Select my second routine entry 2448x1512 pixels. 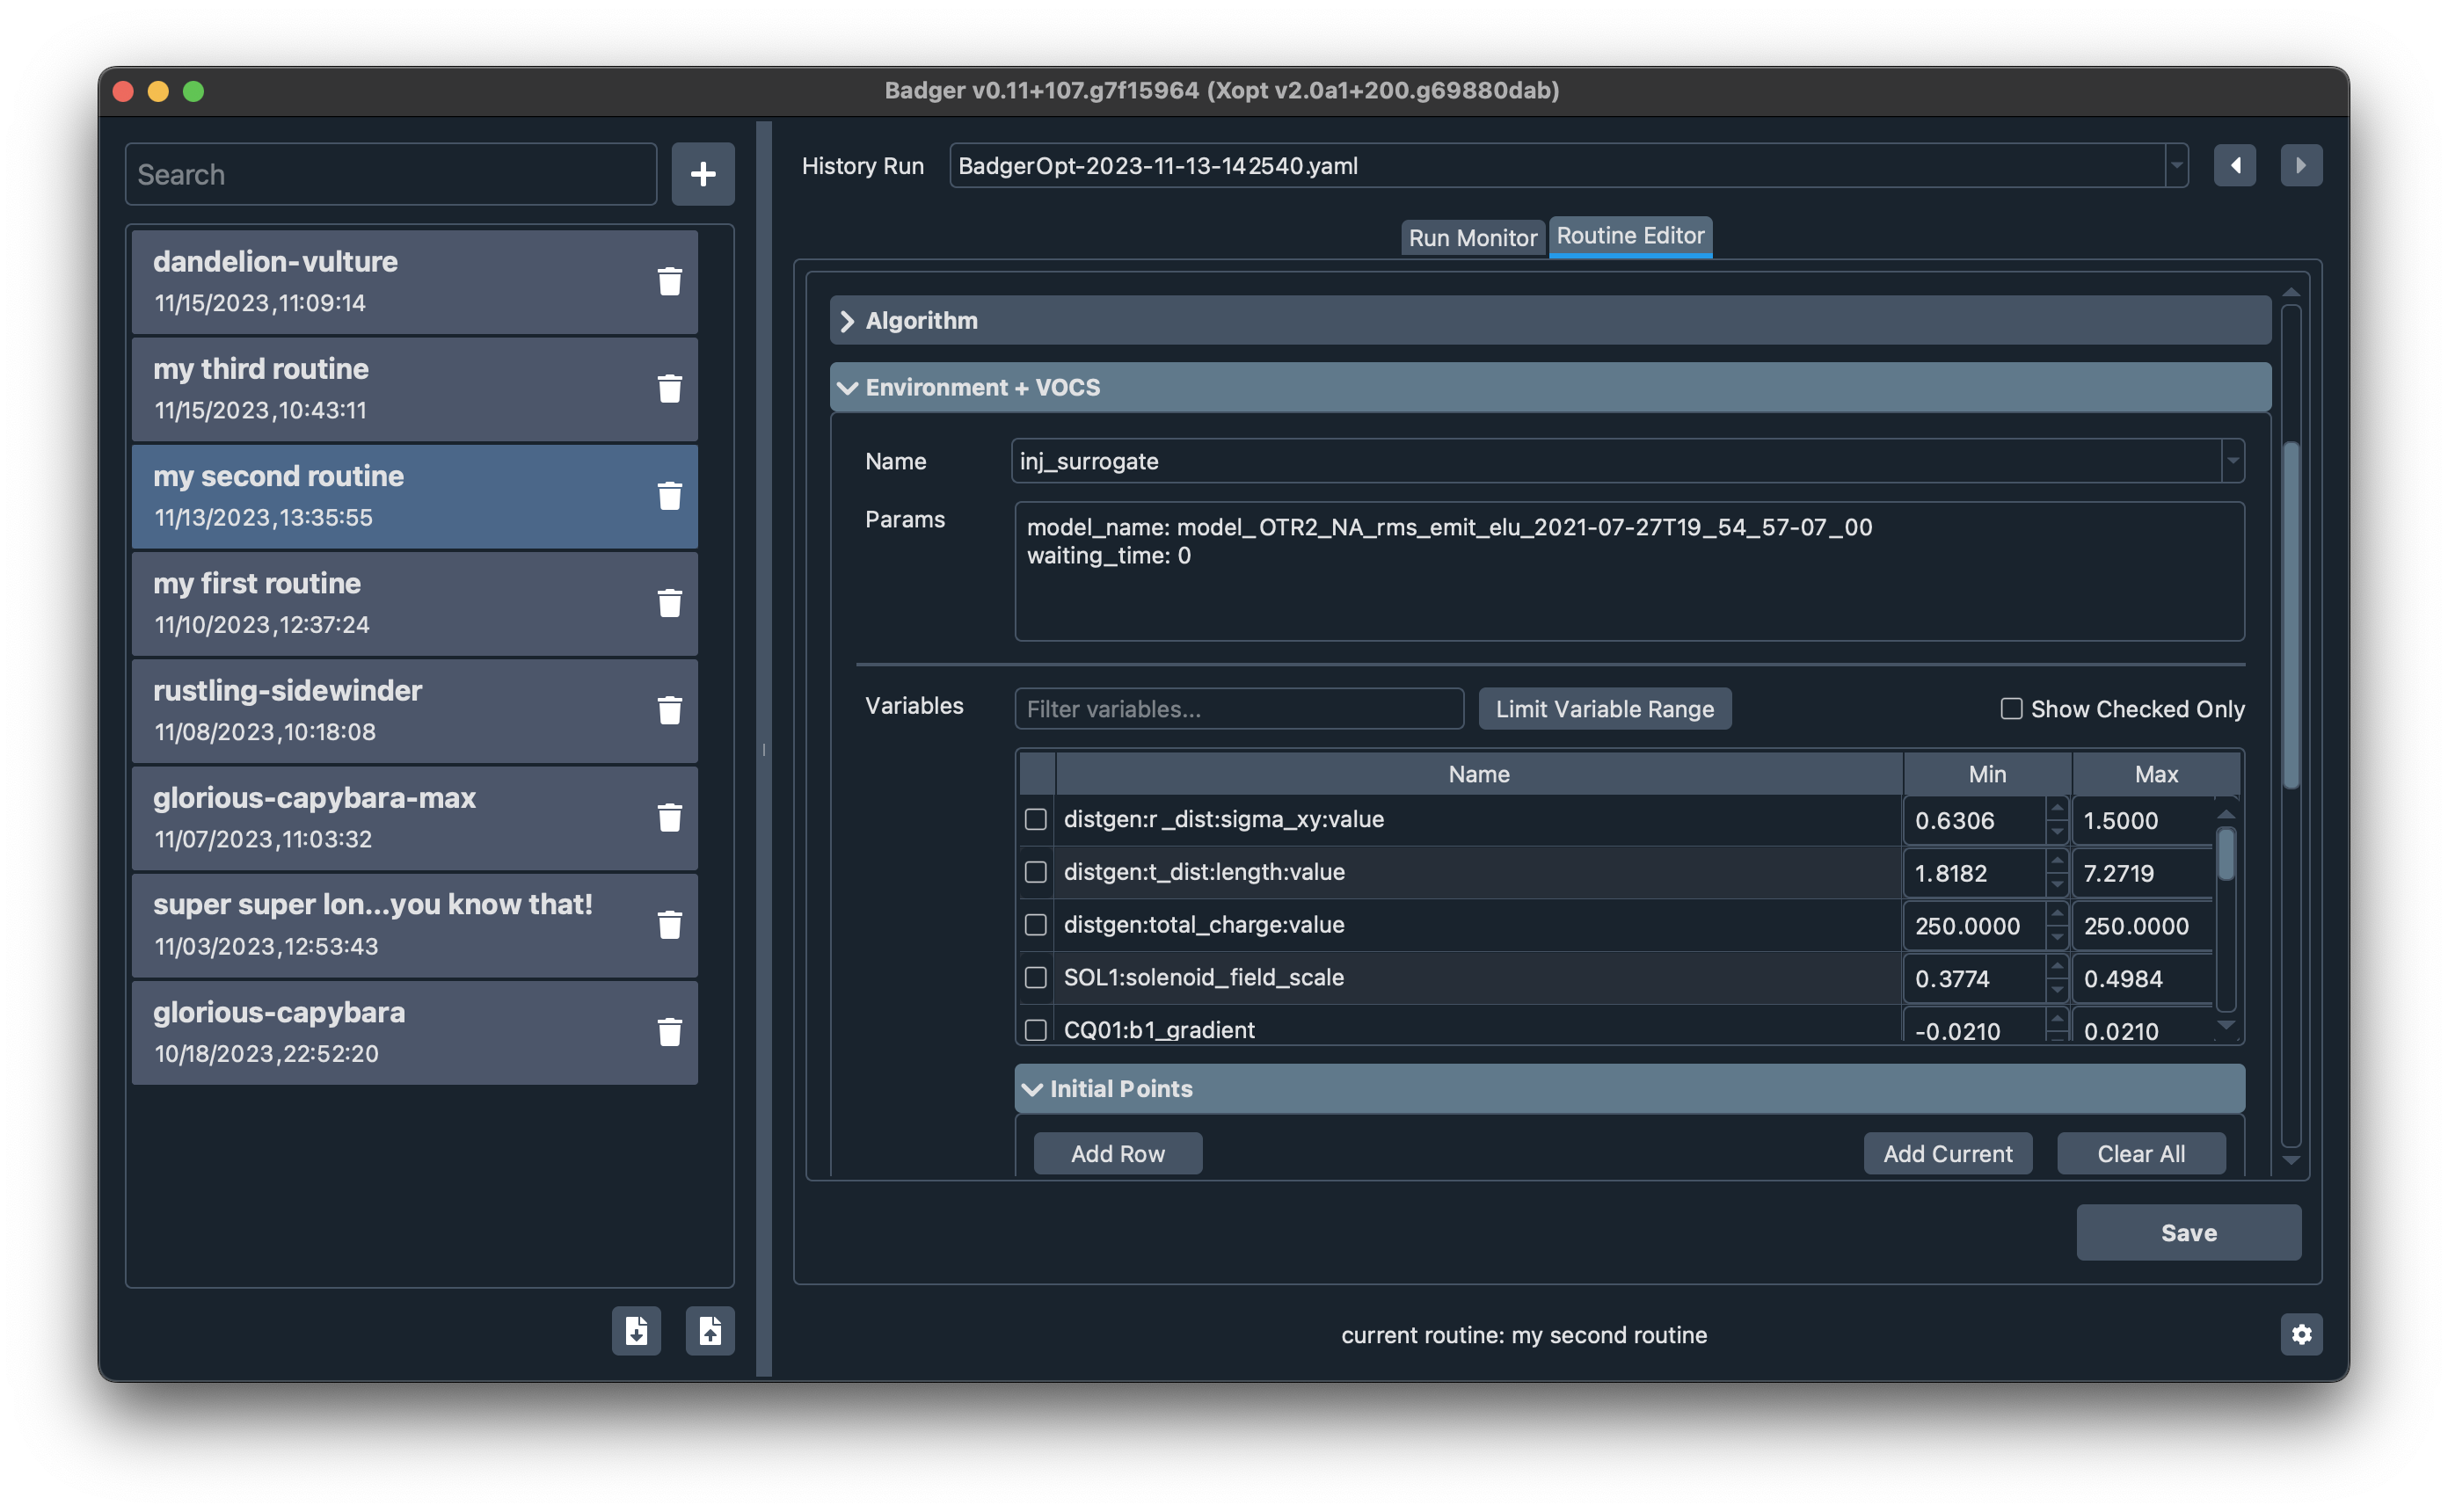click(414, 496)
